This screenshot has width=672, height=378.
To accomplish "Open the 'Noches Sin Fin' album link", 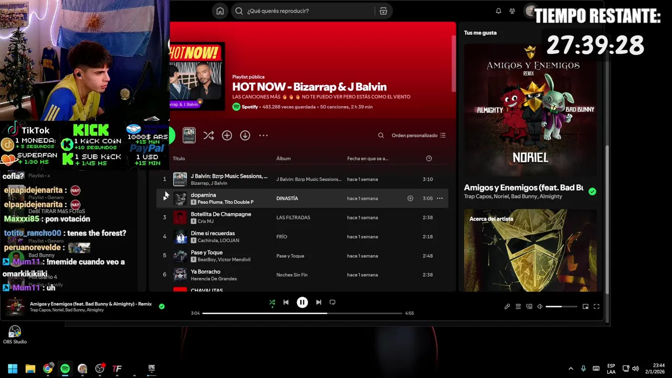I will (x=292, y=275).
